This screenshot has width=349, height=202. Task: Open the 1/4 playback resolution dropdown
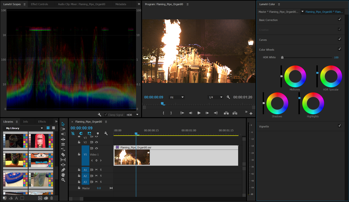click(215, 97)
